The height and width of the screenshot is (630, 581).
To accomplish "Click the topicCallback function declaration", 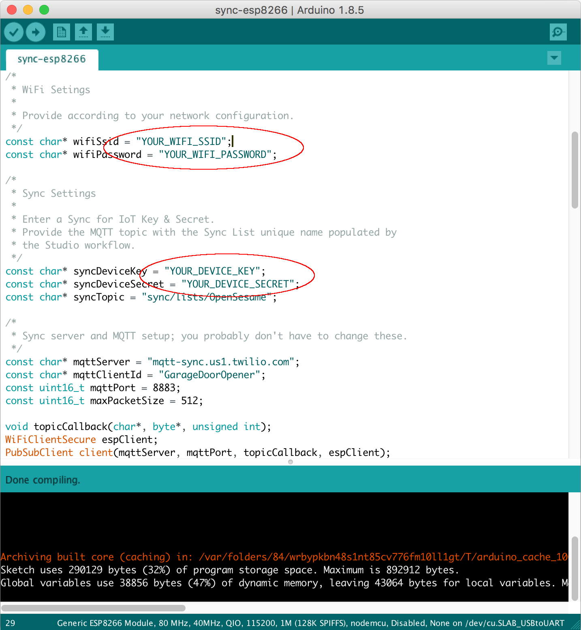I will 138,427.
